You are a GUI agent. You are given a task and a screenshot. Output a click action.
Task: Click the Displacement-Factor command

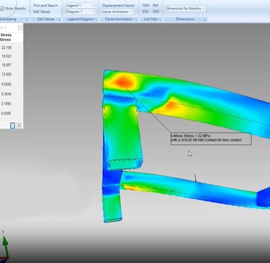point(118,5)
